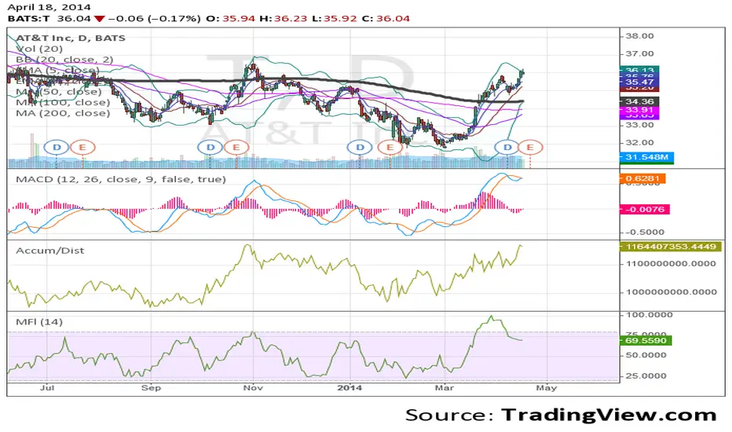Viewport: 732px width, 432px height.
Task: Click the 1100000000.0000 axis label
Action: pyautogui.click(x=671, y=264)
